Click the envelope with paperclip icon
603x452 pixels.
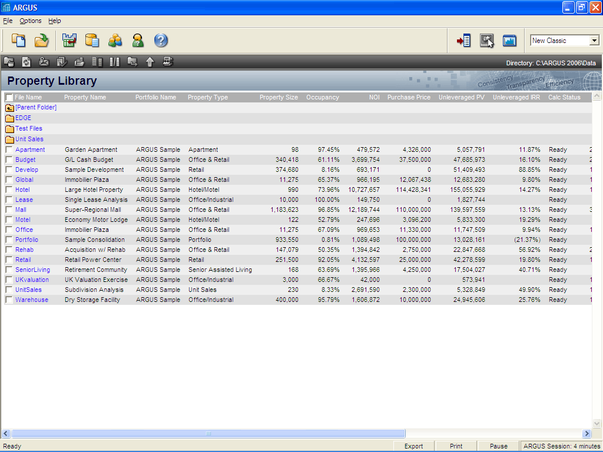point(44,61)
